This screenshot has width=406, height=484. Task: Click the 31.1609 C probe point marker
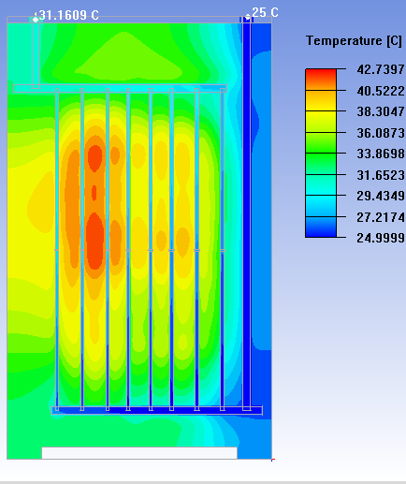pos(36,20)
